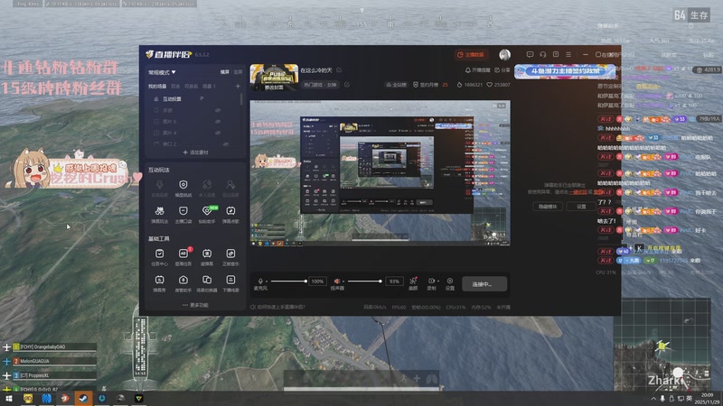Click the 斗鱼潜力主播签约政策 banner
This screenshot has height=406, width=723.
click(565, 71)
